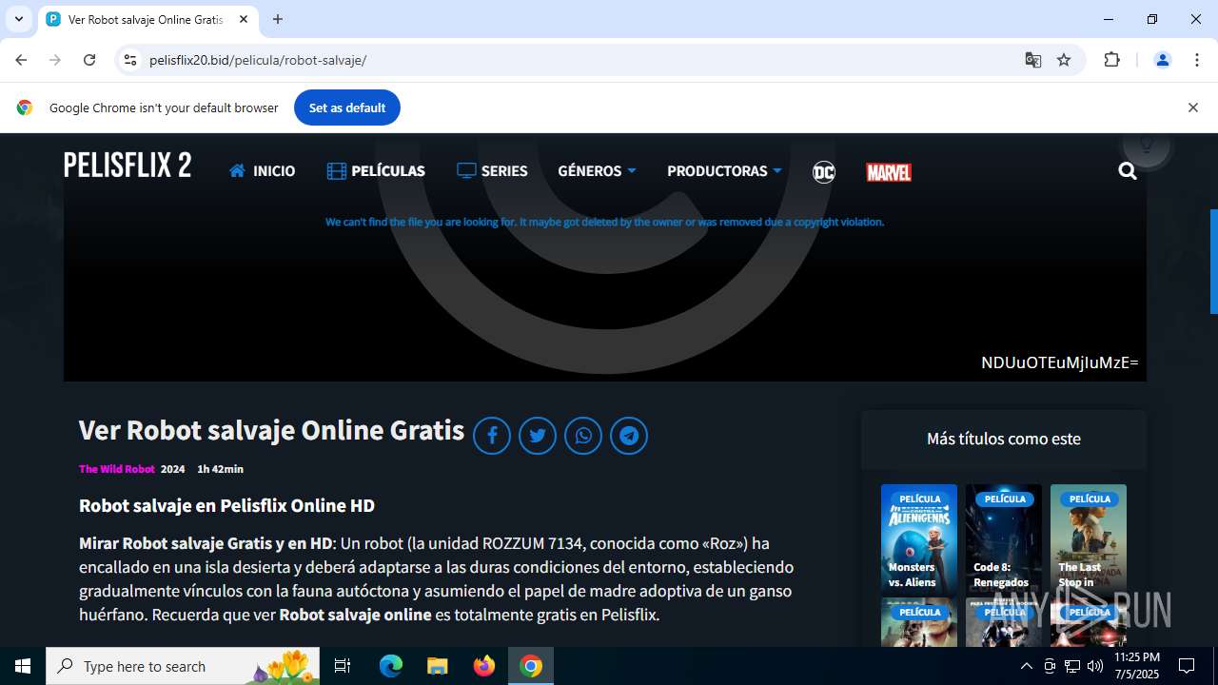Launch Microsoft Edge from taskbar

click(391, 666)
